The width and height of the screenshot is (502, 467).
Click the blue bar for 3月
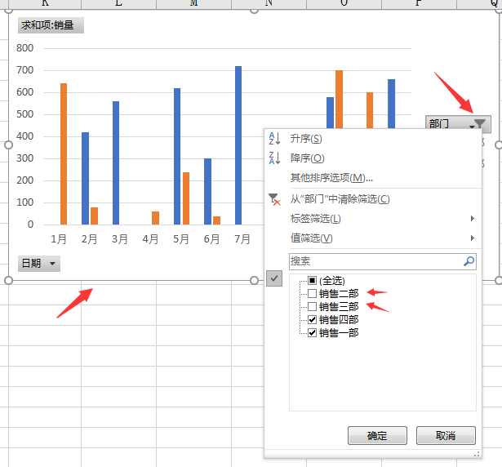click(x=116, y=162)
